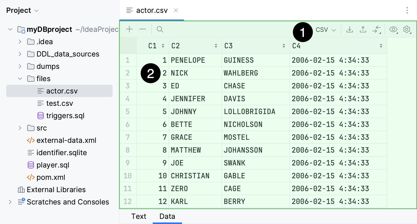Toggle the eye view options icon

[393, 30]
